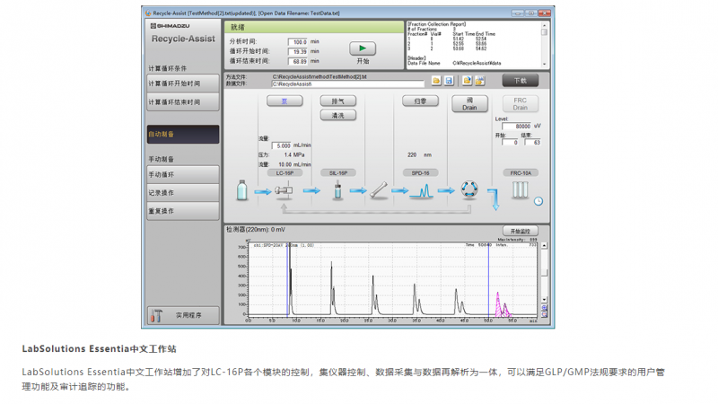Image resolution: width=718 pixels, height=404 pixels.
Task: Click the 就绪 ready status bar
Action: coord(314,27)
